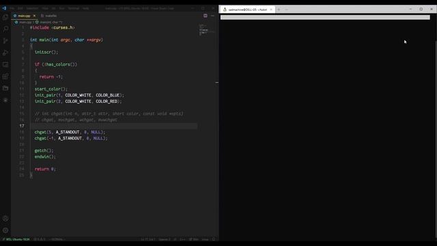Place cursor on empty line 17

114,126
